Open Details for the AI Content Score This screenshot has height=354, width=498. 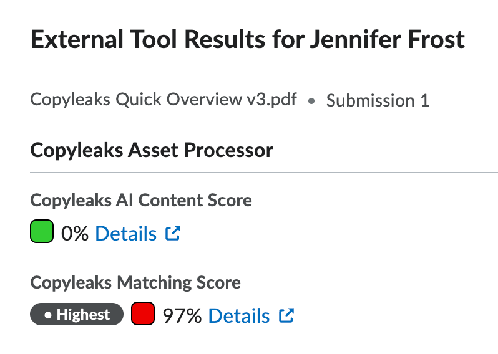(x=126, y=234)
